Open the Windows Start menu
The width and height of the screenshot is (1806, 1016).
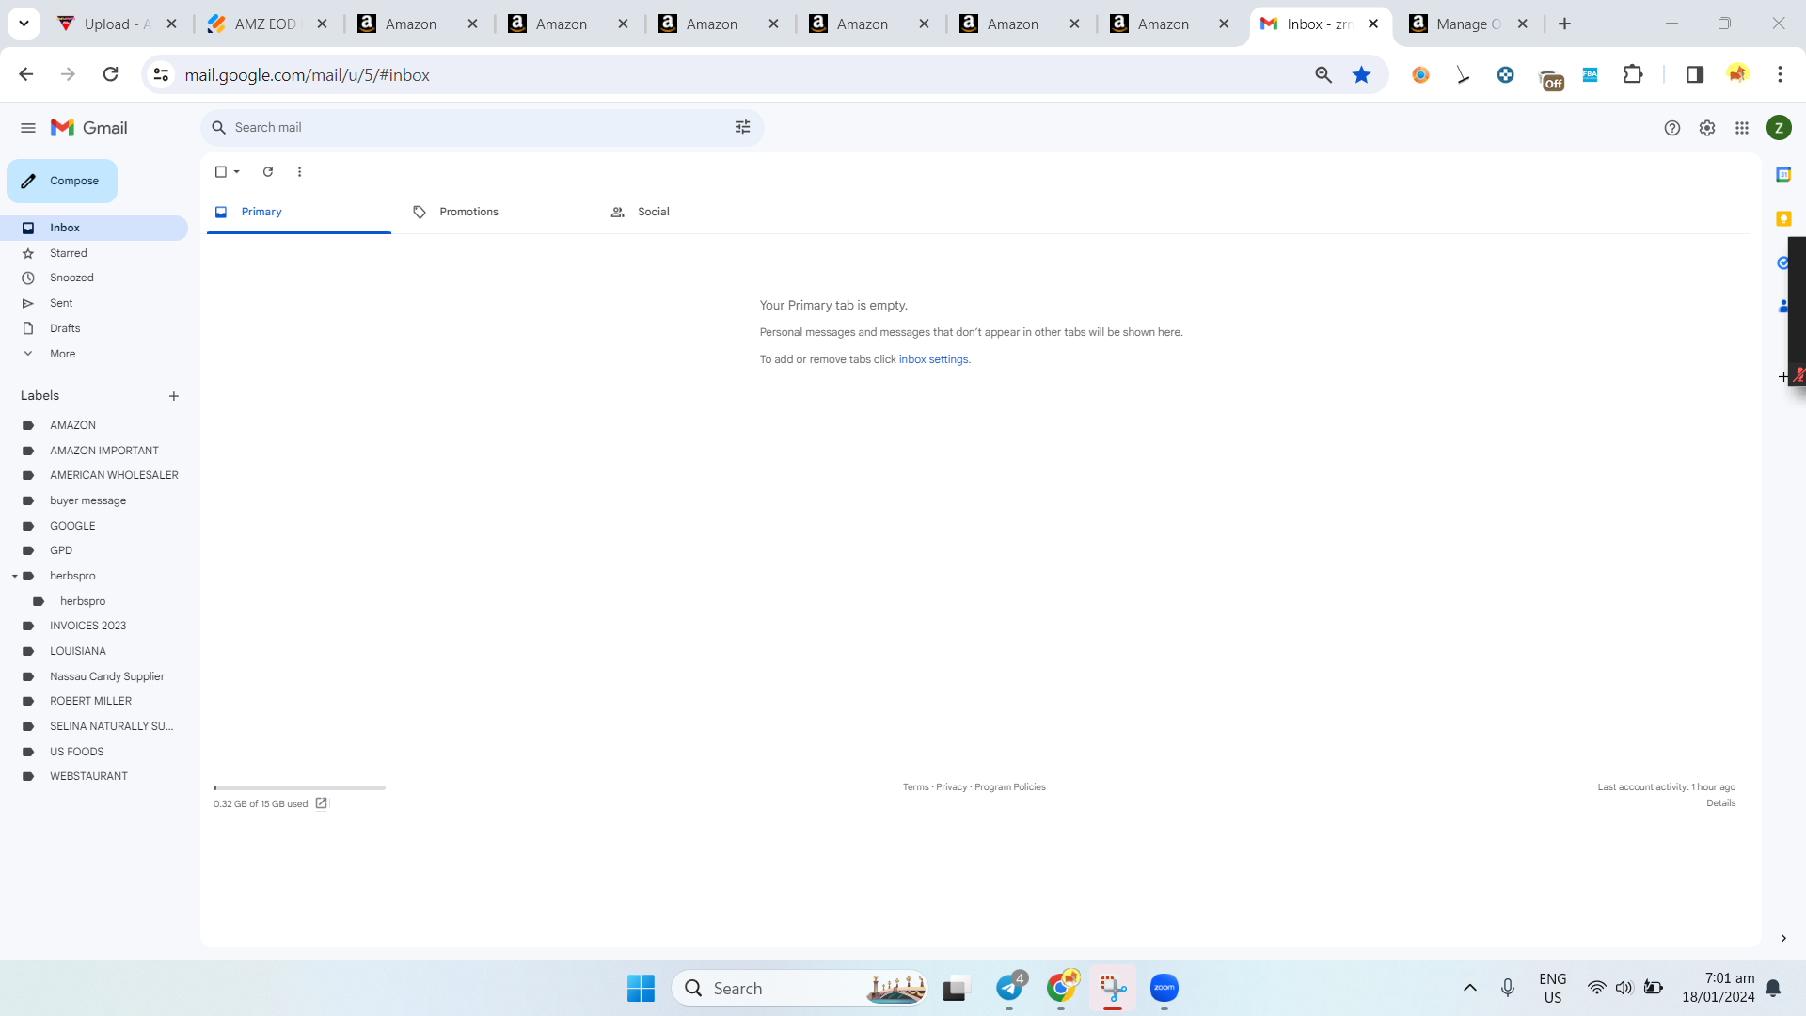[641, 988]
